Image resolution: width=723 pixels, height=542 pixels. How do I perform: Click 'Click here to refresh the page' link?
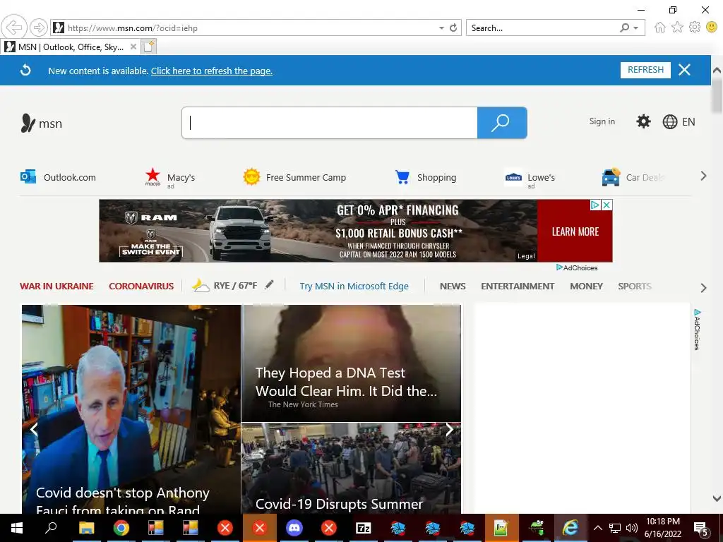[x=212, y=71]
